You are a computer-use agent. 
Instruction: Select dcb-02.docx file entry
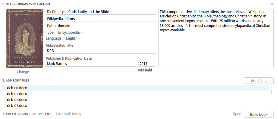(136, 100)
